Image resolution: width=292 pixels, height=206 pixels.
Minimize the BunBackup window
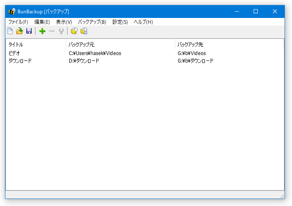[x=237, y=12]
